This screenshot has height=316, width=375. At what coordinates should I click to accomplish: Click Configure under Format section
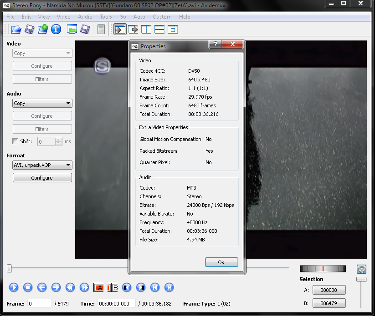42,178
